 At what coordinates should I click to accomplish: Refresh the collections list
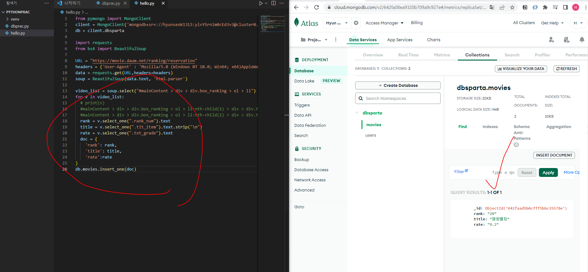pyautogui.click(x=566, y=69)
